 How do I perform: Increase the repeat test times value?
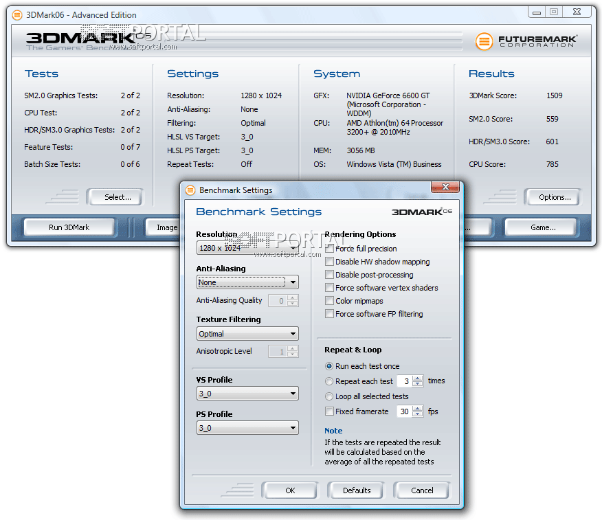[418, 378]
